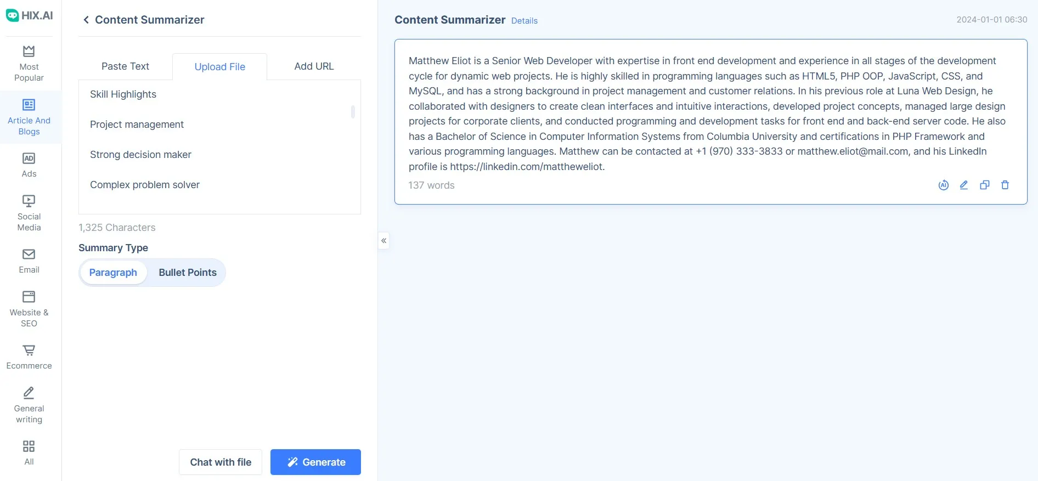Click the Ecommerce cart icon in the sidebar

tap(29, 356)
